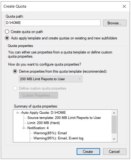Open the Browse folder dialog
Image resolution: width=131 pixels, height=160 pixels.
click(115, 23)
